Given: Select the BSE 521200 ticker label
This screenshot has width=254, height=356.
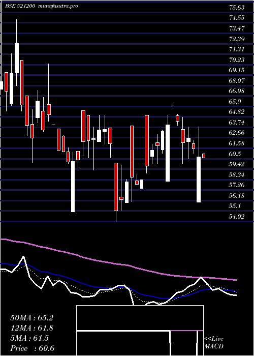Looking at the screenshot, I should coord(20,6).
